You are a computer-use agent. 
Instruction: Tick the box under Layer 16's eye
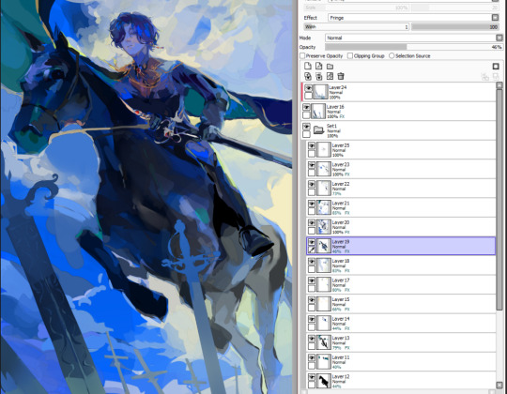coord(306,115)
